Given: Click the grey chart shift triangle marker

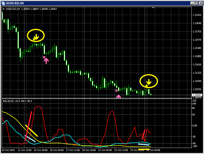Looking at the screenshot, I should point(153,8).
